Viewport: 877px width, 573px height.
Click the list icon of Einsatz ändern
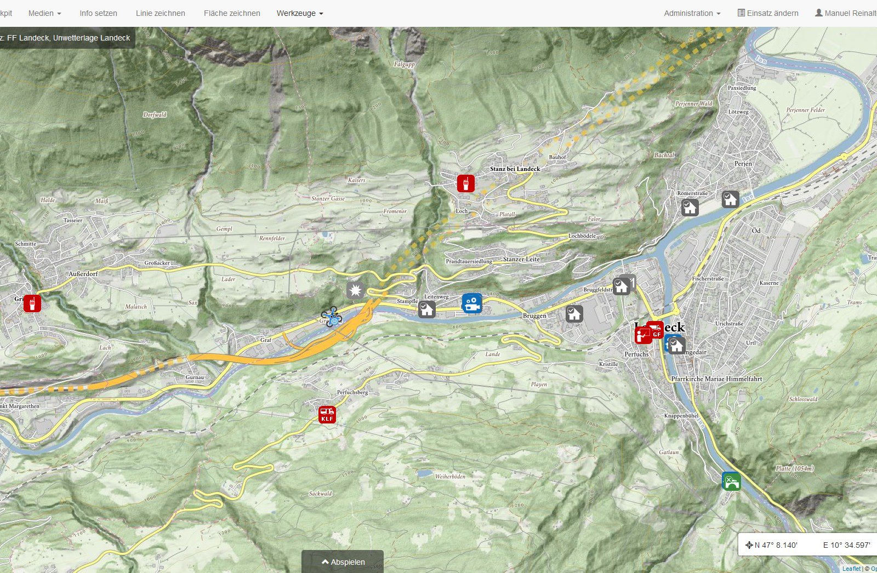(741, 13)
